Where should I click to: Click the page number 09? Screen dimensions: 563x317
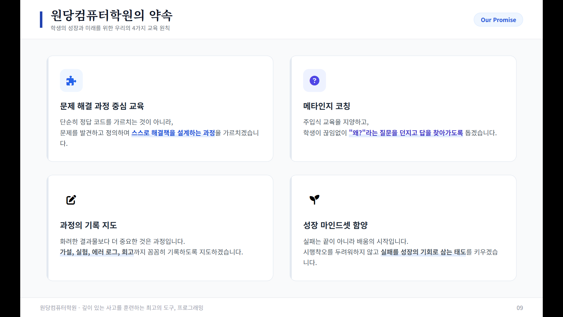pyautogui.click(x=520, y=308)
